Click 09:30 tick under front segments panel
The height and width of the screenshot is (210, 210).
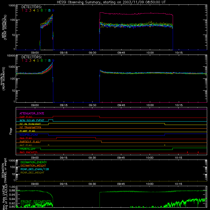[x=92, y=53]
